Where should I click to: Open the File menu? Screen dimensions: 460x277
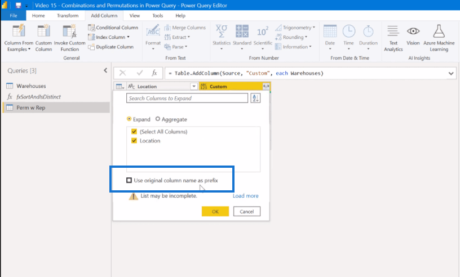pyautogui.click(x=14, y=16)
